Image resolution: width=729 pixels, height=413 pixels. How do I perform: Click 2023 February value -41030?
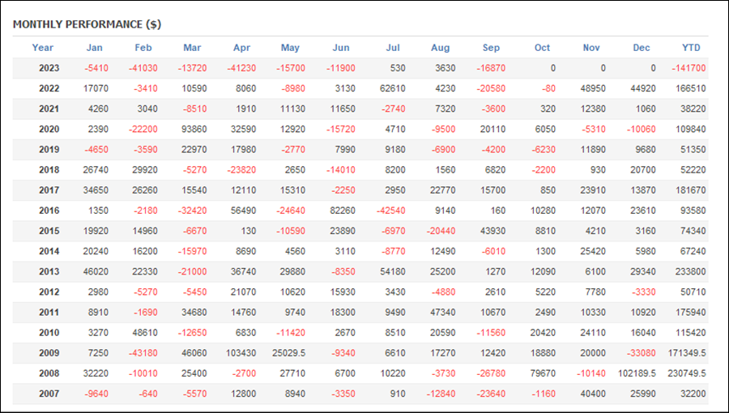coord(143,68)
